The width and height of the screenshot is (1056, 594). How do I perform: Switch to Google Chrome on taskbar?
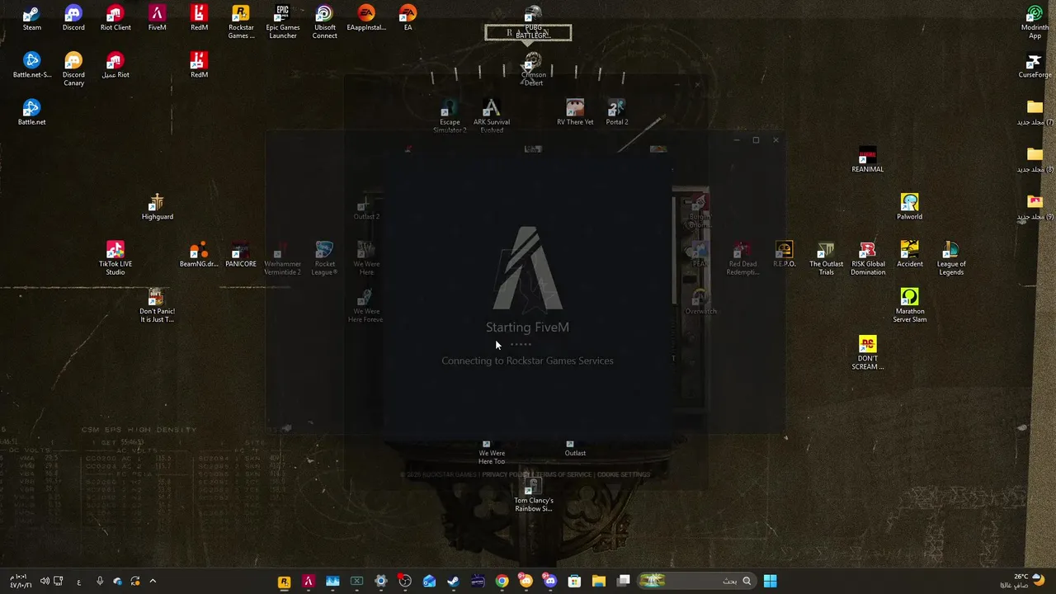pyautogui.click(x=502, y=581)
